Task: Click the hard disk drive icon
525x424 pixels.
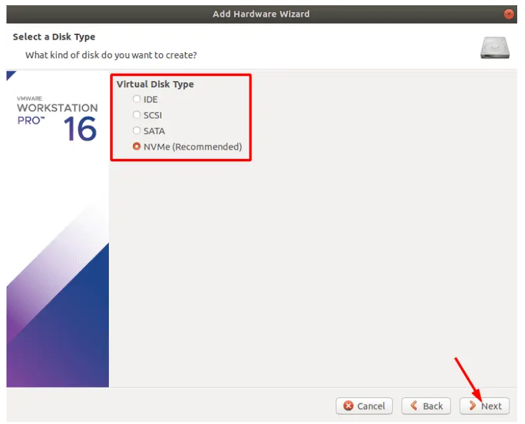Action: (495, 47)
